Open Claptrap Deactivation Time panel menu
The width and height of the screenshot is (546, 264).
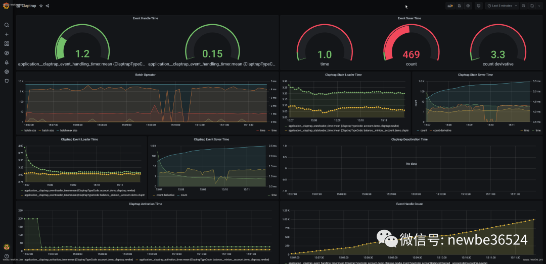pyautogui.click(x=409, y=139)
